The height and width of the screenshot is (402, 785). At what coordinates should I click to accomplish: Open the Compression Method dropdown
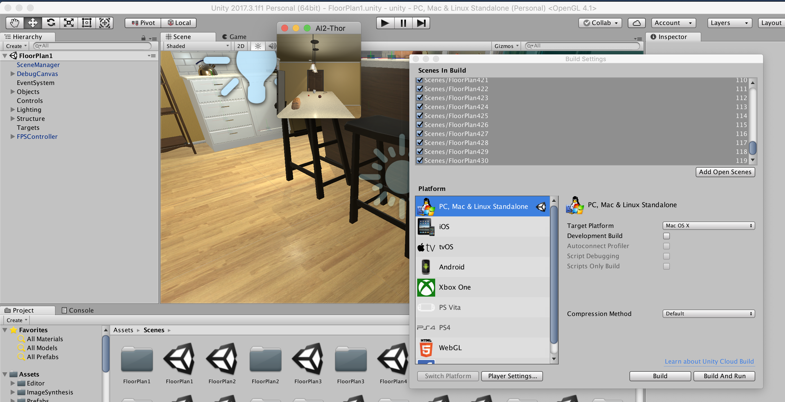[708, 313]
